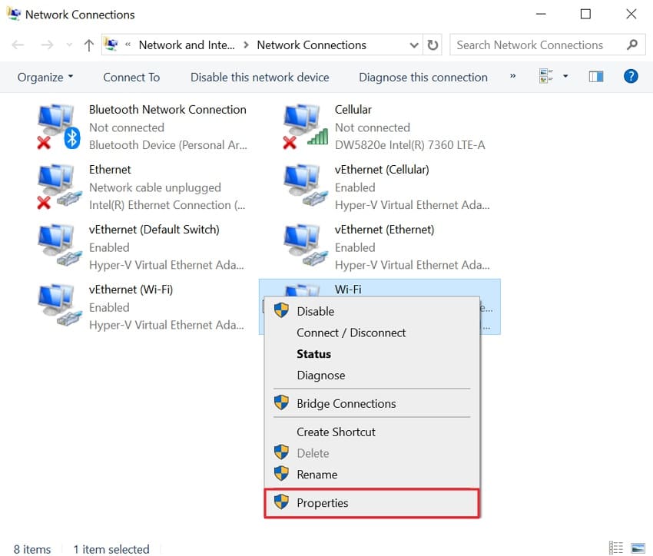Open the address bar history dropdown arrow
This screenshot has width=653, height=556.
413,45
